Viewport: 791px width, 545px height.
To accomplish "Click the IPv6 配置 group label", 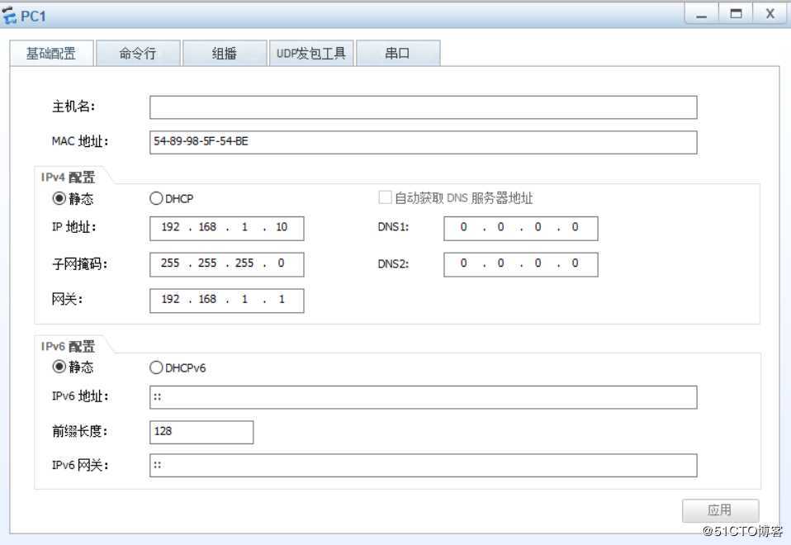I will click(68, 346).
